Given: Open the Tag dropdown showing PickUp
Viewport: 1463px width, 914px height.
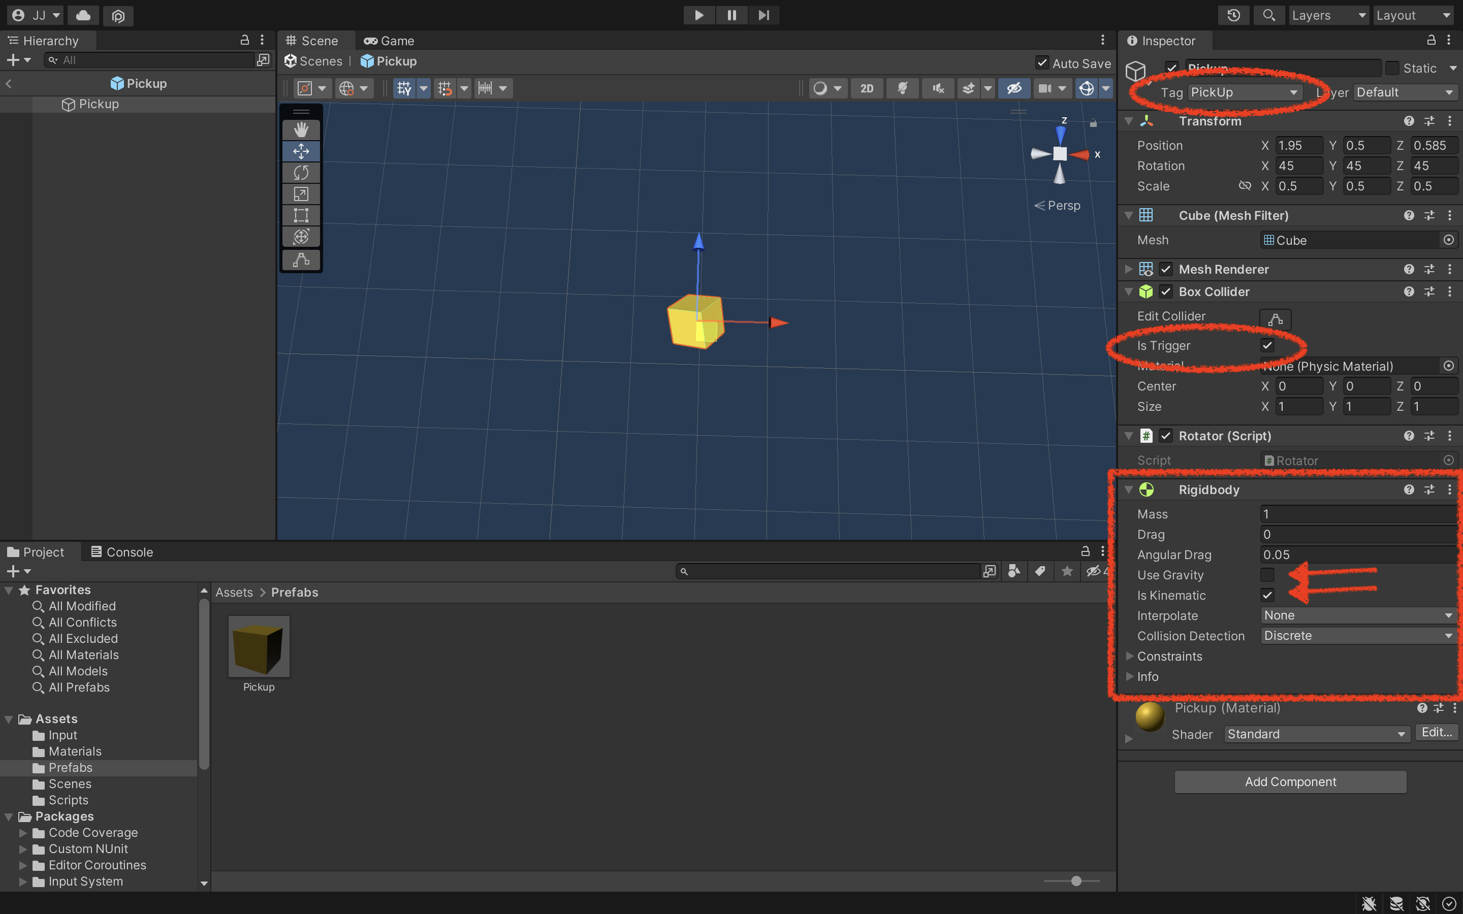Looking at the screenshot, I should pos(1244,92).
